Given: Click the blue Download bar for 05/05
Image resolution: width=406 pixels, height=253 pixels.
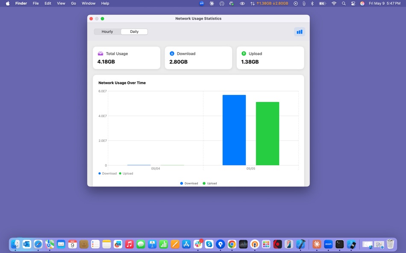Looking at the screenshot, I should [x=234, y=130].
